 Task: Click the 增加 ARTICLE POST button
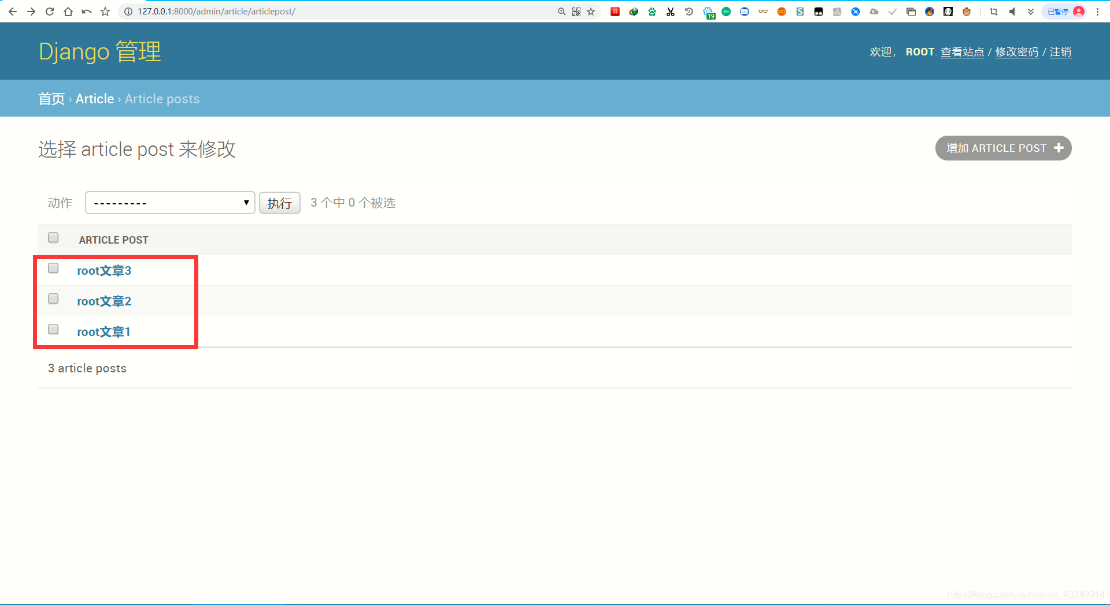(x=1003, y=148)
